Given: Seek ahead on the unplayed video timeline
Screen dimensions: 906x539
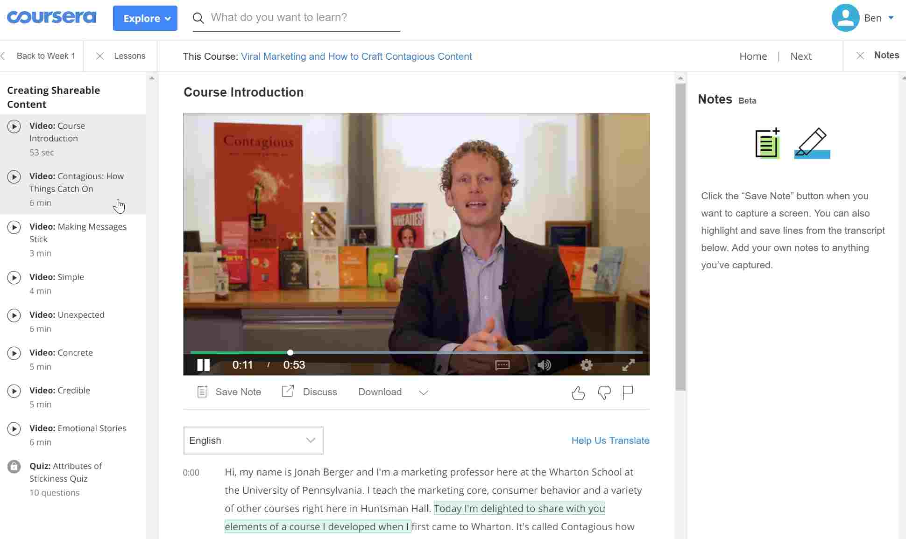Looking at the screenshot, I should coord(467,352).
